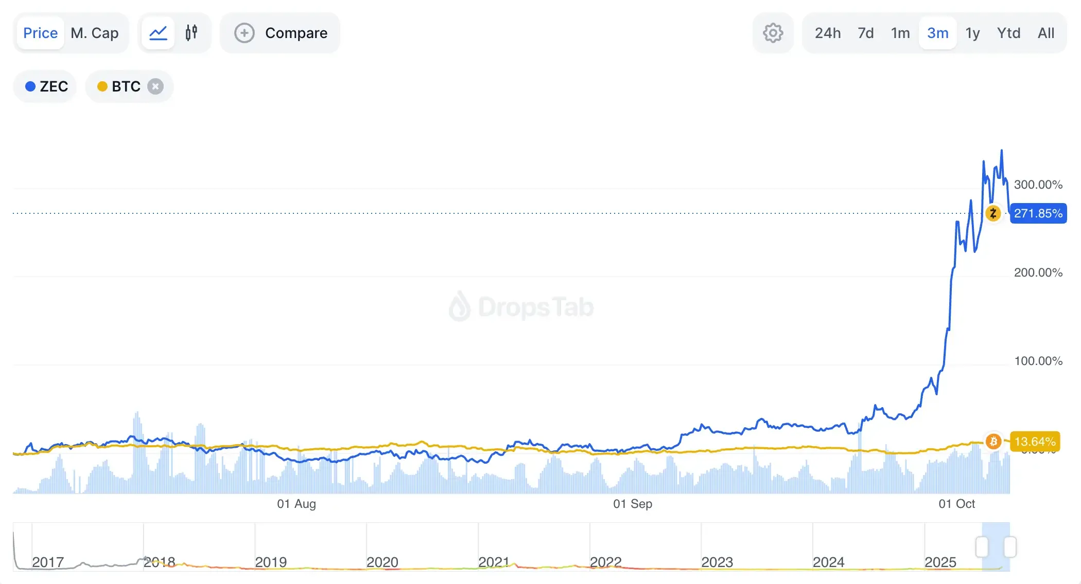Select the All time range
Viewport: 1081px width, 584px height.
pyautogui.click(x=1046, y=32)
